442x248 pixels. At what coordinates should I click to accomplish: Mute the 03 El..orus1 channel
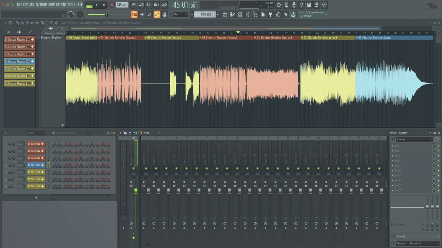6,144
